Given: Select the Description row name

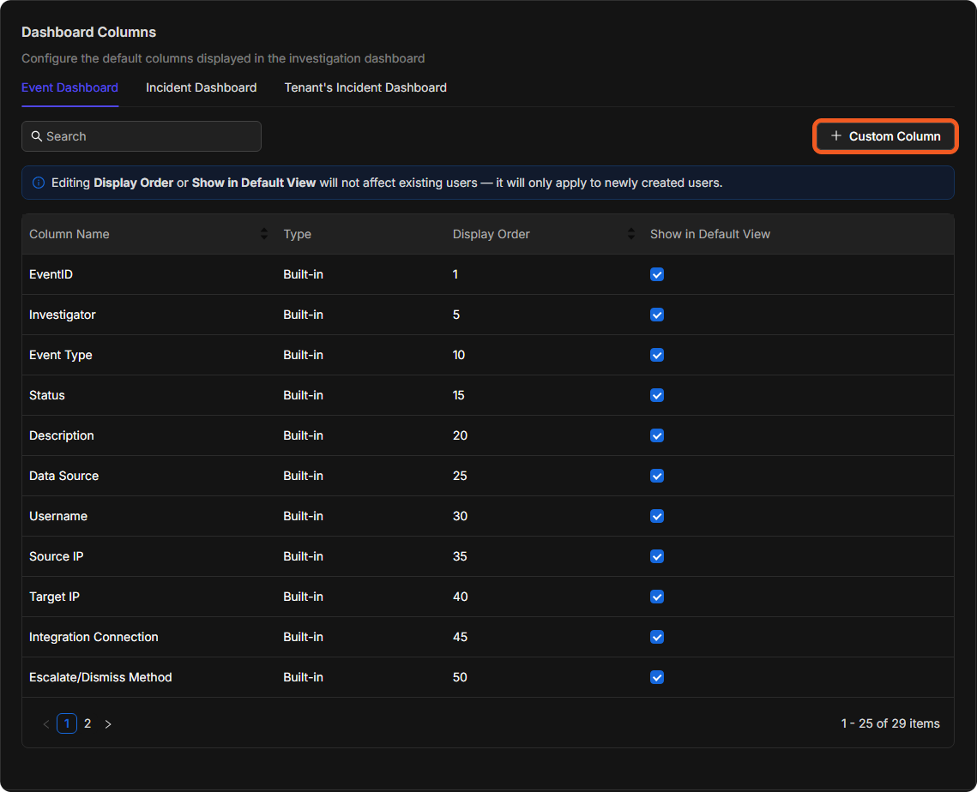Looking at the screenshot, I should [x=62, y=435].
